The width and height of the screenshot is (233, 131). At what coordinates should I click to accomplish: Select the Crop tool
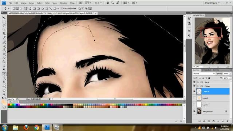point(4,34)
